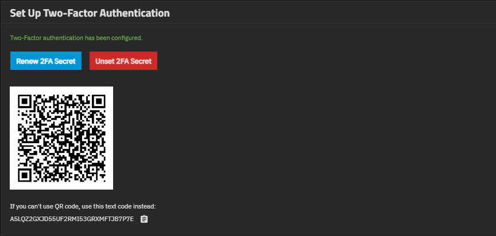Click the QR code's bottom-left finder square
The width and height of the screenshot is (496, 236).
coord(25,174)
